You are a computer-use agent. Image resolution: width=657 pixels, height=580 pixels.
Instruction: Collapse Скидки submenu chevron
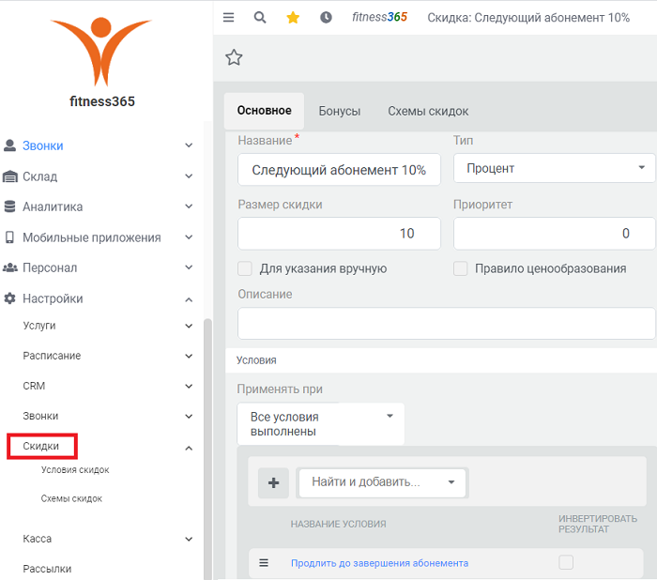(x=189, y=448)
